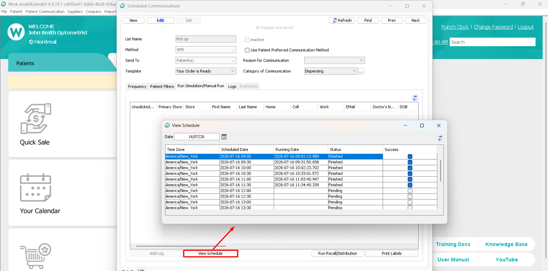
Task: Toggle Success checkbox for 09:30 schedule row
Action: tap(410, 162)
